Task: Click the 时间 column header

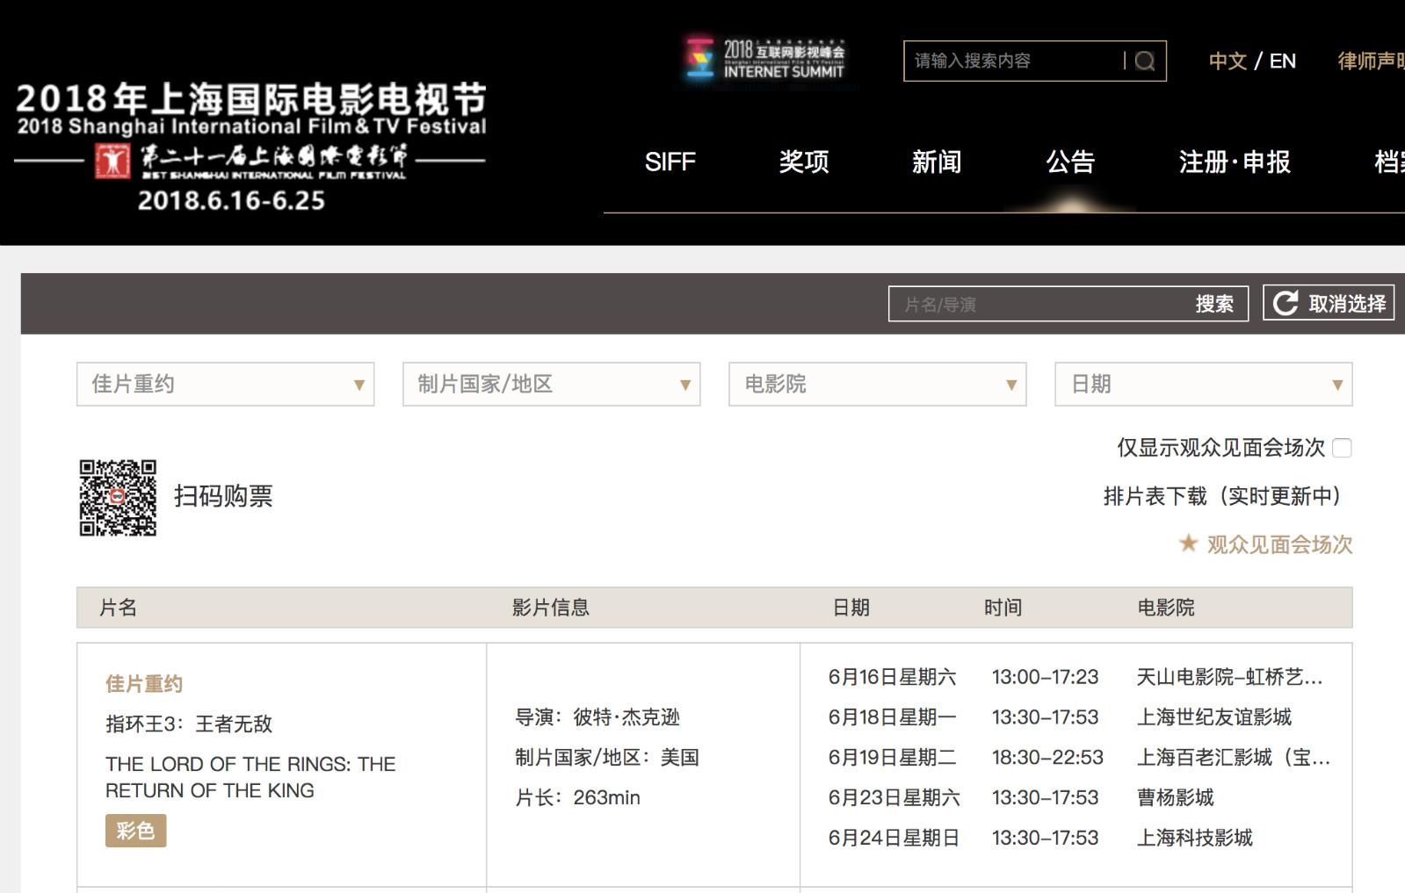Action: click(1003, 608)
